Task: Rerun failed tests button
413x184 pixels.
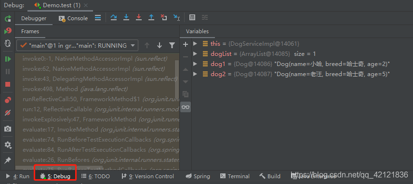Action: 8,31
